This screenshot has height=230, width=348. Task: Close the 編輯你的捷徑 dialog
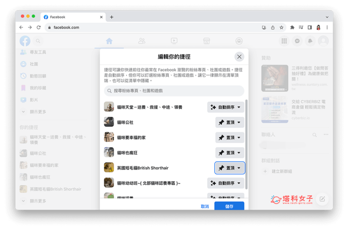point(239,57)
